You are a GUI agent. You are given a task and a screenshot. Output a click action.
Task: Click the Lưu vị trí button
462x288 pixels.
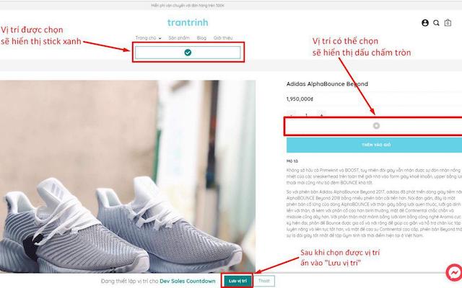point(237,281)
